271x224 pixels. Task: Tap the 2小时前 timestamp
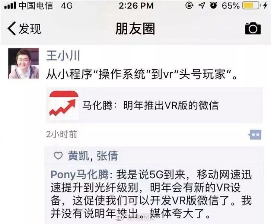(x=61, y=134)
